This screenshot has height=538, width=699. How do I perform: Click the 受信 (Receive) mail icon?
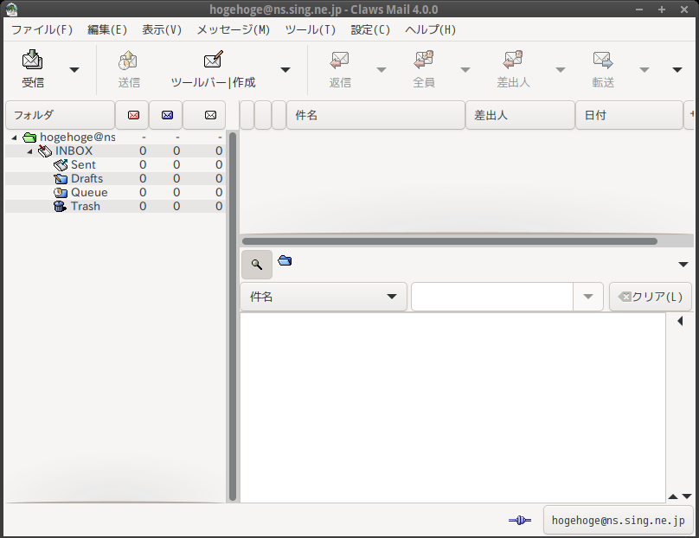[x=33, y=61]
